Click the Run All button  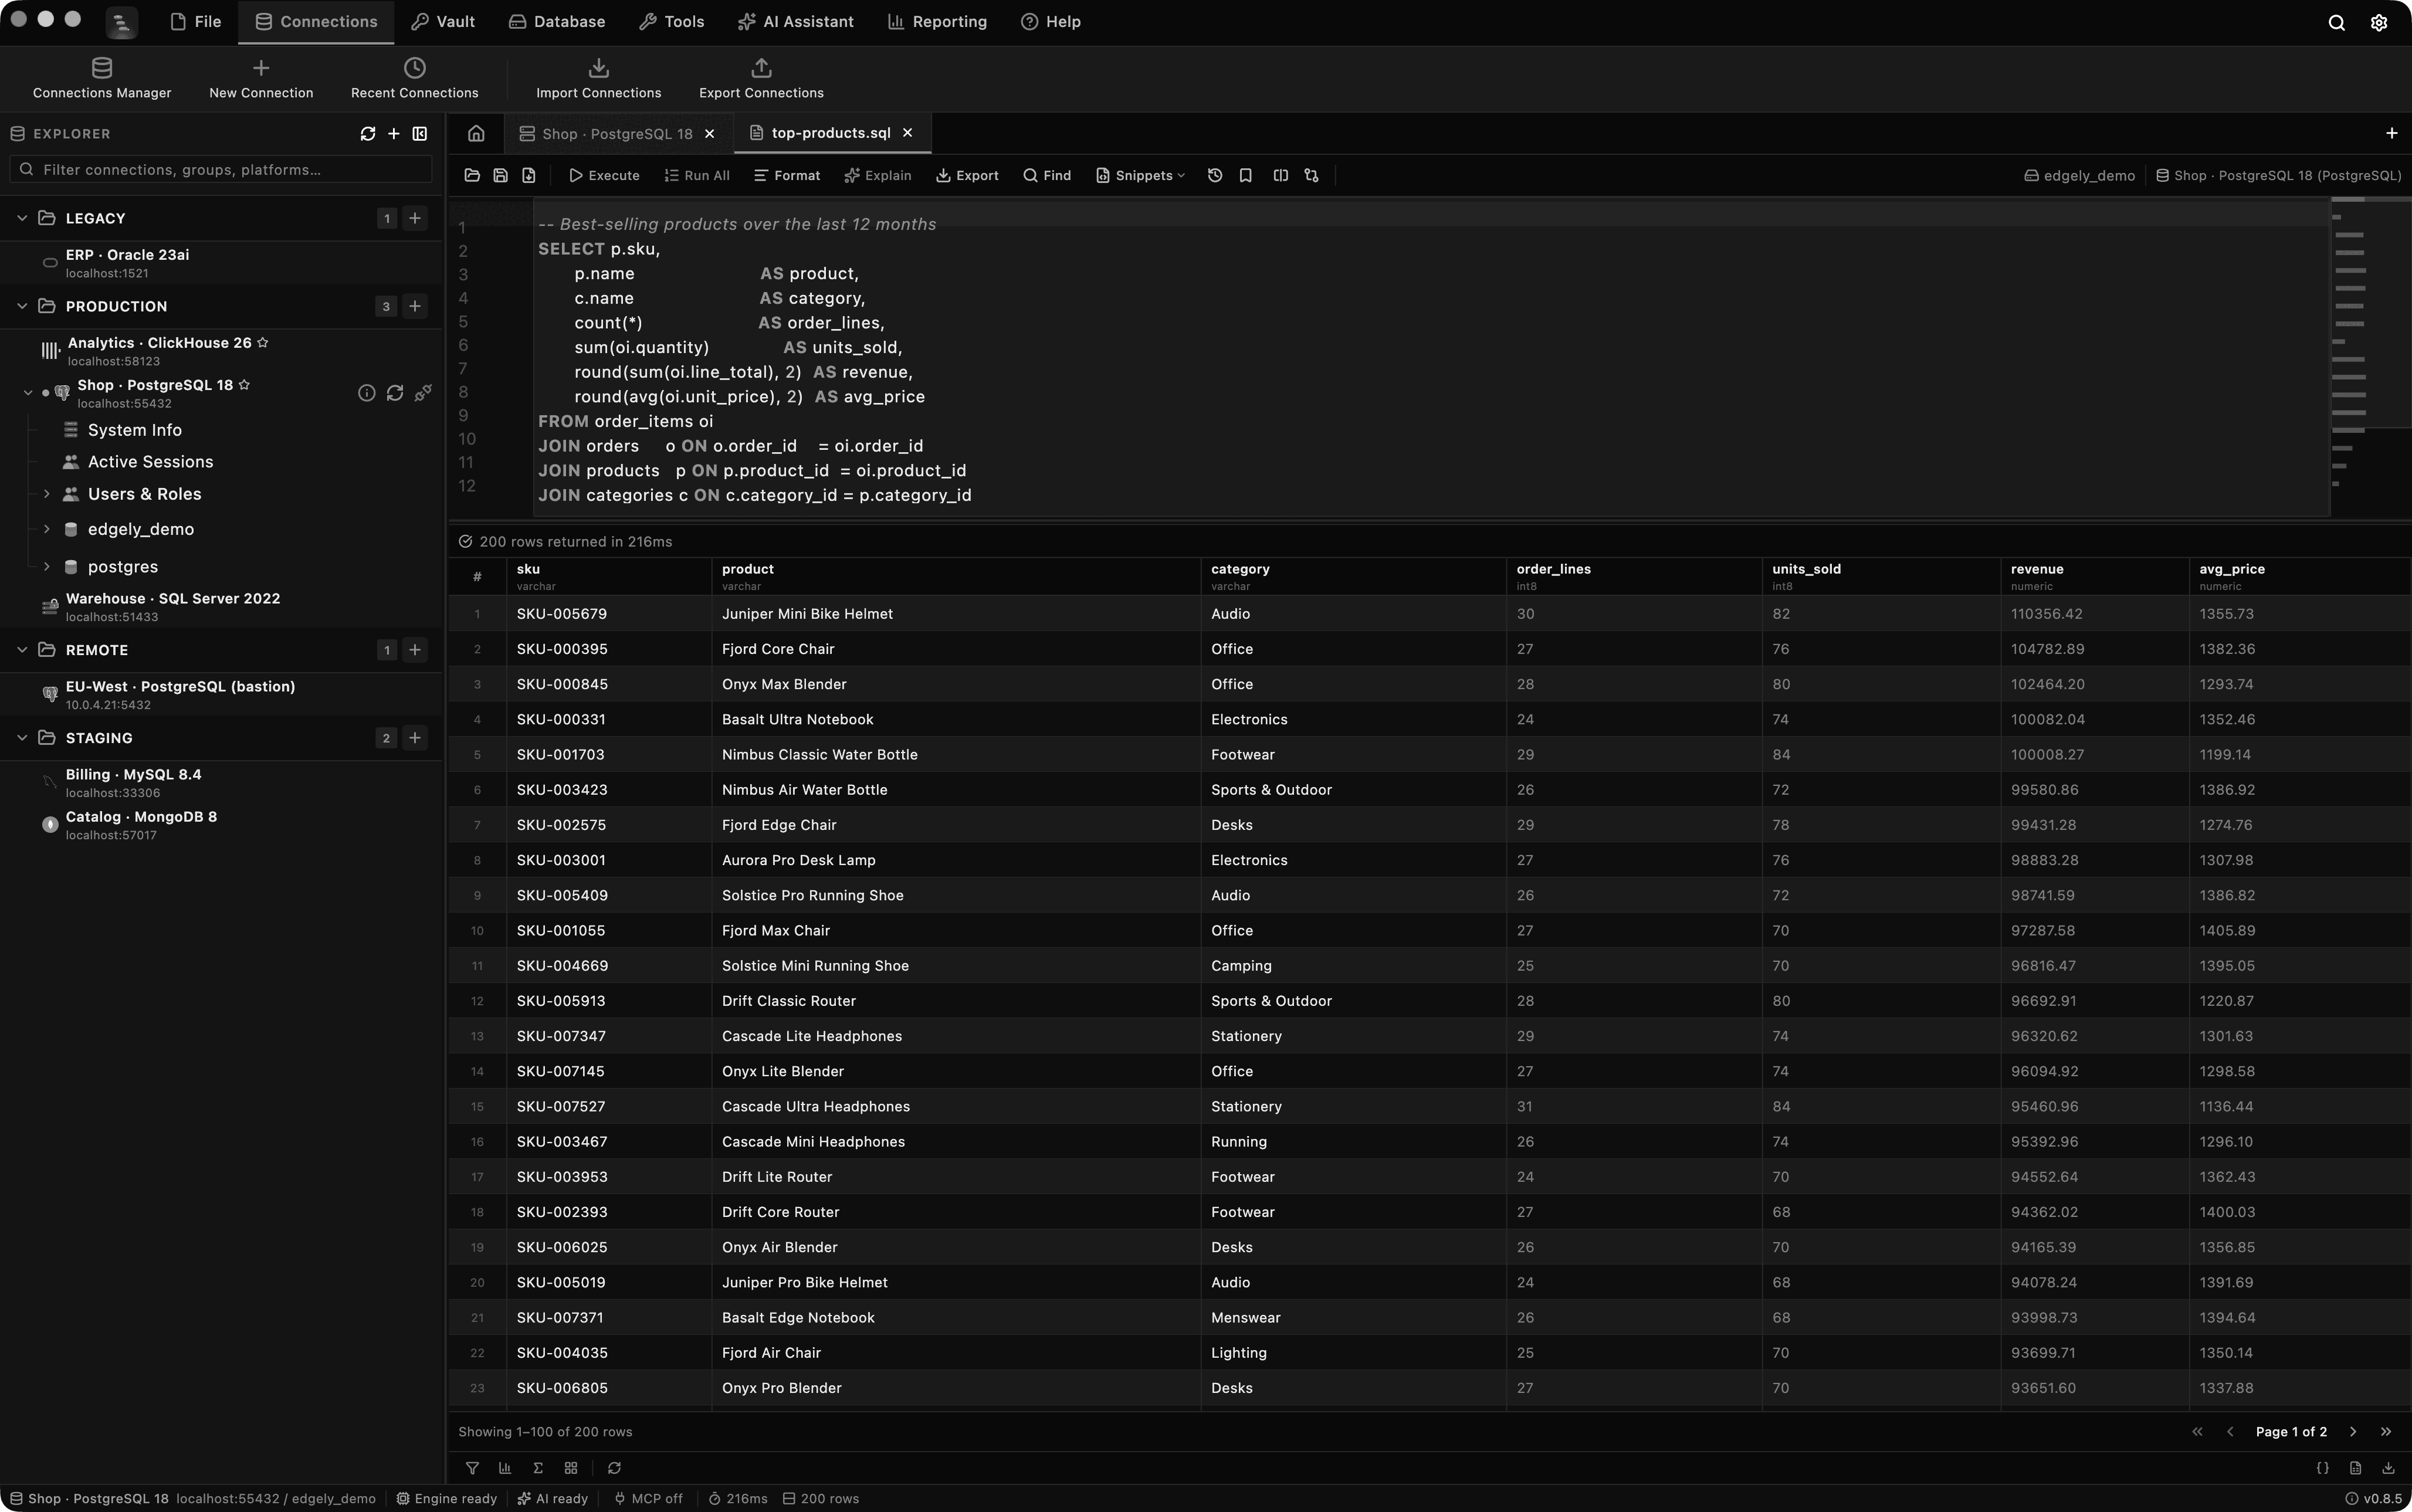pos(697,176)
